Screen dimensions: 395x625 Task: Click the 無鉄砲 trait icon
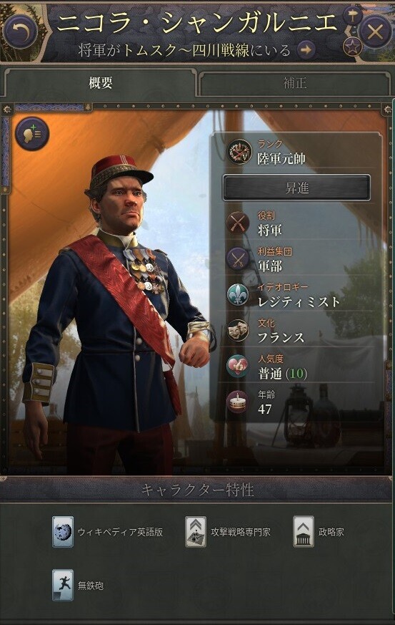(x=63, y=585)
